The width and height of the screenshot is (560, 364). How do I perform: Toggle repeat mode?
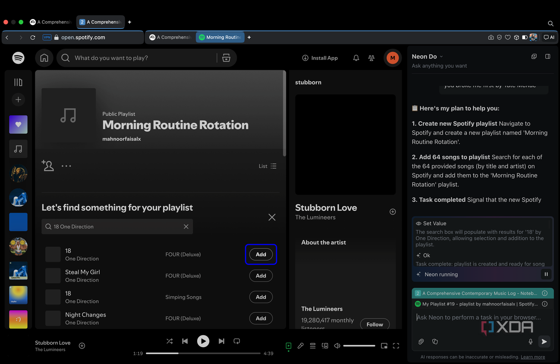point(237,341)
